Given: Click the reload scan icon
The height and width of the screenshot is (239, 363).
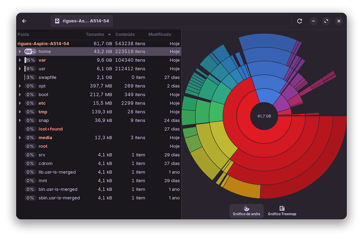Looking at the screenshot, I should click(300, 21).
